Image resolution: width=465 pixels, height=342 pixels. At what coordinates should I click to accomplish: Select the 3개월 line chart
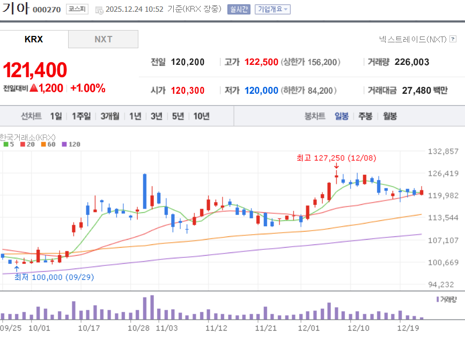click(110, 116)
